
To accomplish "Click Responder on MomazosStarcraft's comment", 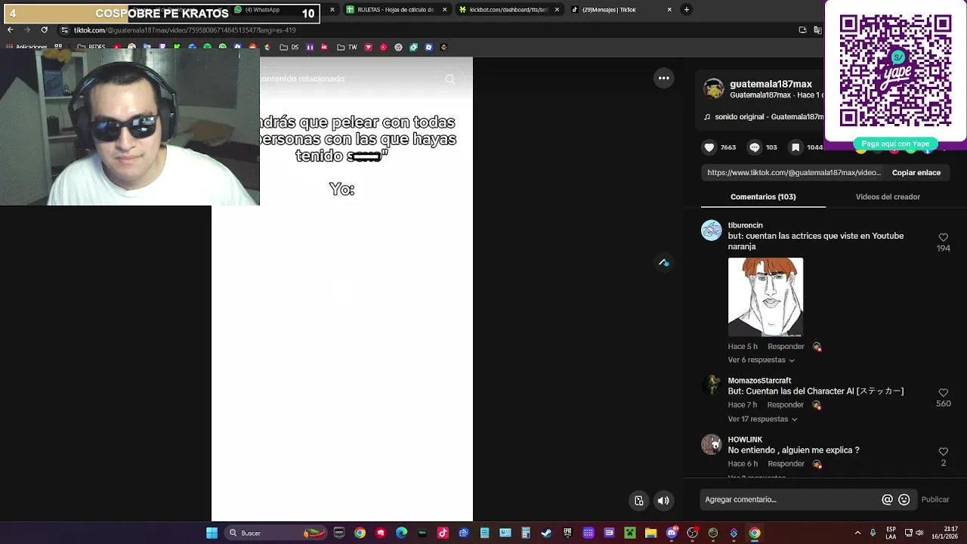I will pyautogui.click(x=786, y=405).
